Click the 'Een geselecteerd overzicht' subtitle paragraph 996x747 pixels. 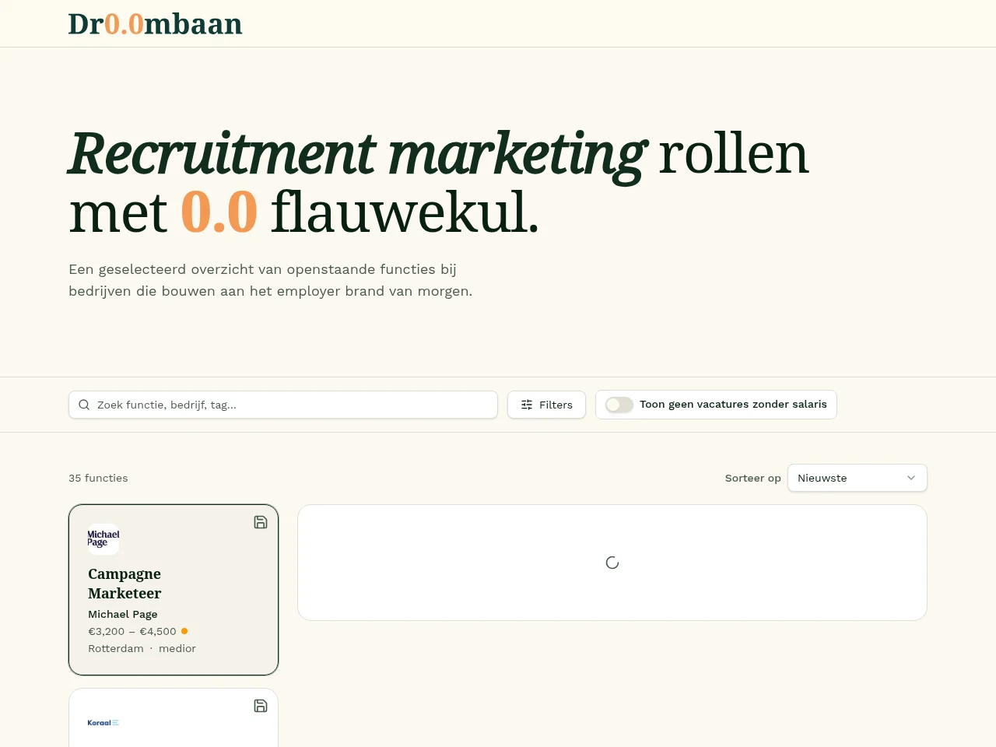[x=271, y=280]
